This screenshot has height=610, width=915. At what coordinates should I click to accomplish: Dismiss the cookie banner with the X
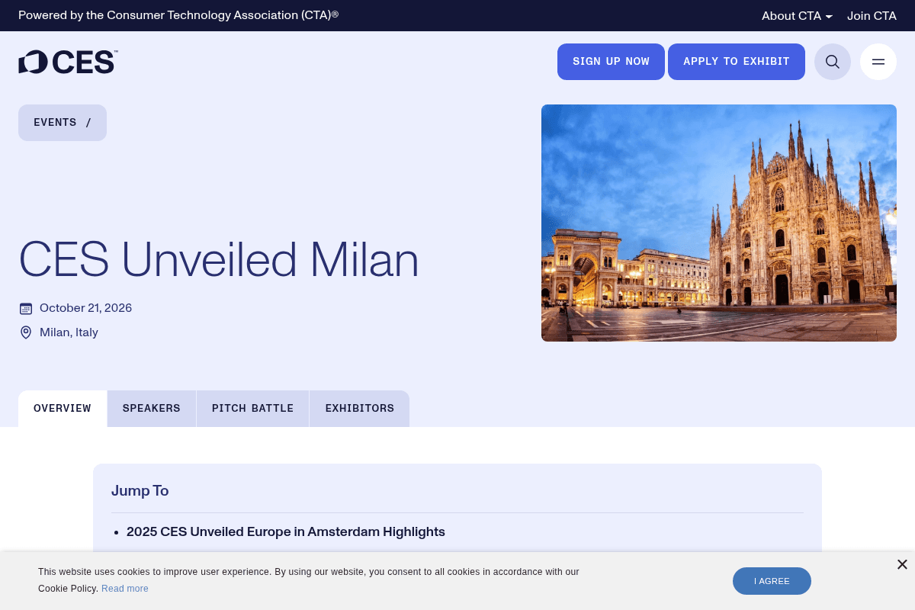click(902, 564)
